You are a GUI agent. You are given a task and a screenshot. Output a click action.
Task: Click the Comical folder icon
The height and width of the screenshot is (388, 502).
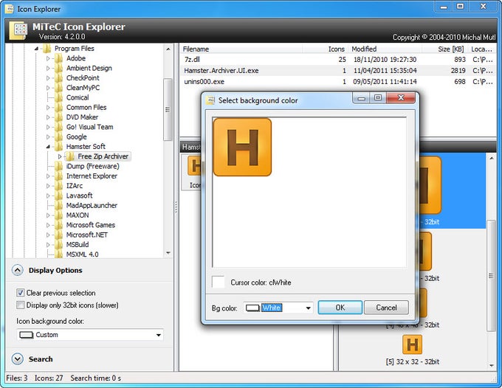tap(58, 97)
